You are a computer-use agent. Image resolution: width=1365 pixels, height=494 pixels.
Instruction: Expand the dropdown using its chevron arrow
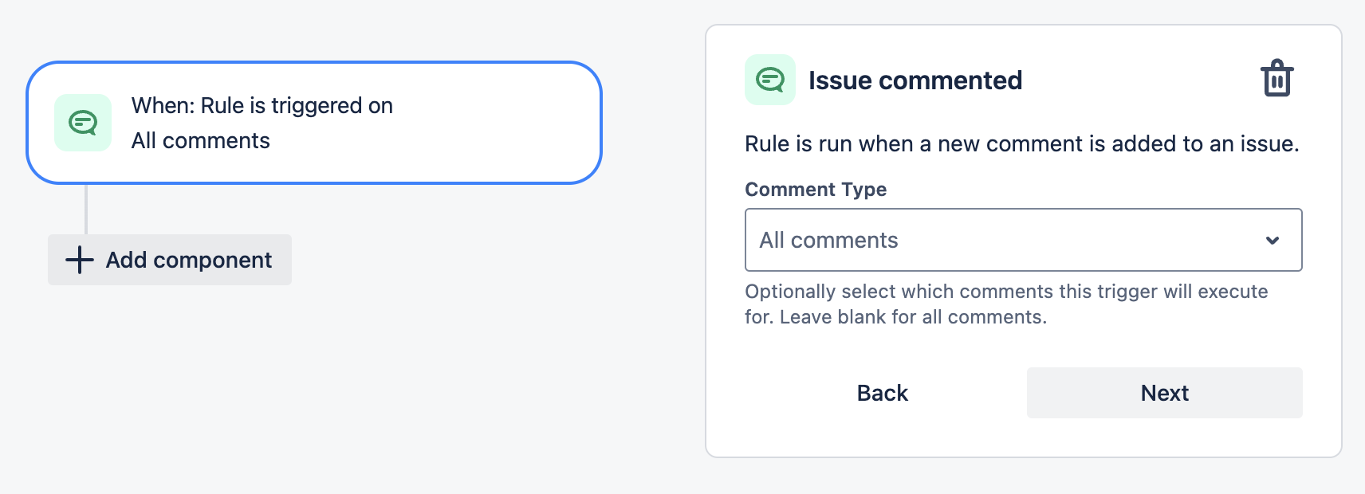pos(1273,240)
